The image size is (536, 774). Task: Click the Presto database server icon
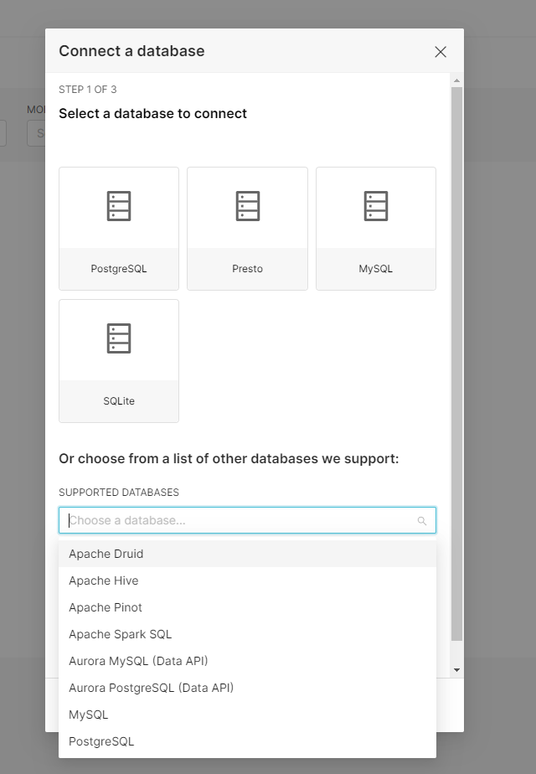click(247, 206)
